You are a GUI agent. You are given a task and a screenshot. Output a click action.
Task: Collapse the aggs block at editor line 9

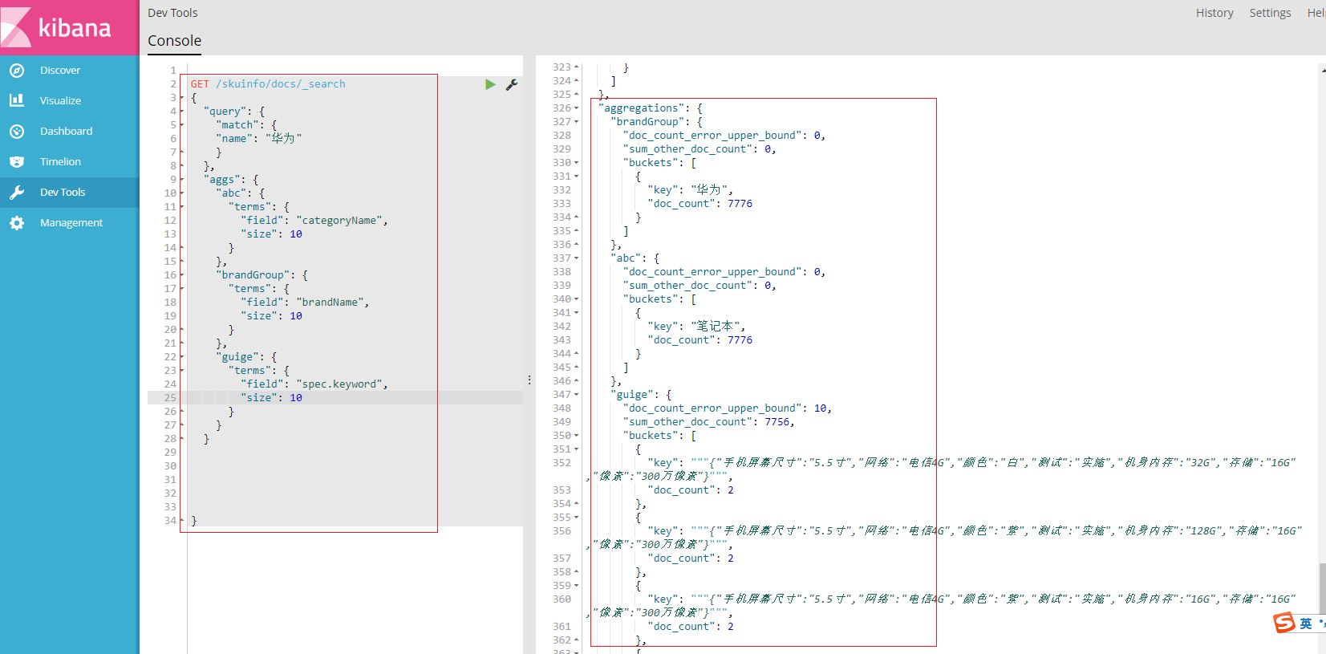click(x=182, y=180)
